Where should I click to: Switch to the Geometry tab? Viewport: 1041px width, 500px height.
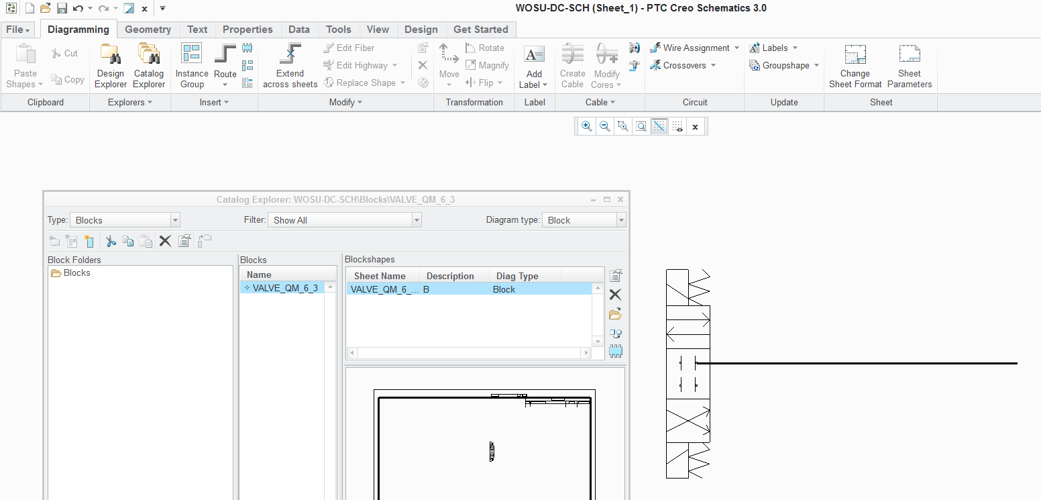(x=148, y=30)
